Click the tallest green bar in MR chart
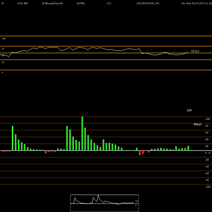The image size is (212, 212). 82,134
